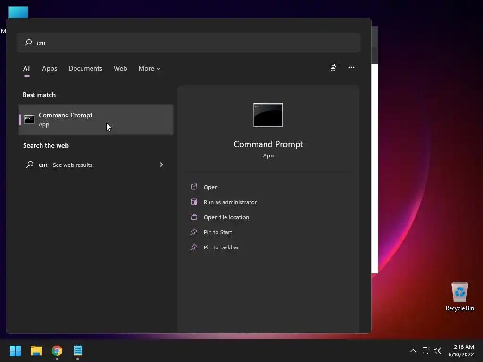
Task: Click the network icon in system tray
Action: (426, 351)
